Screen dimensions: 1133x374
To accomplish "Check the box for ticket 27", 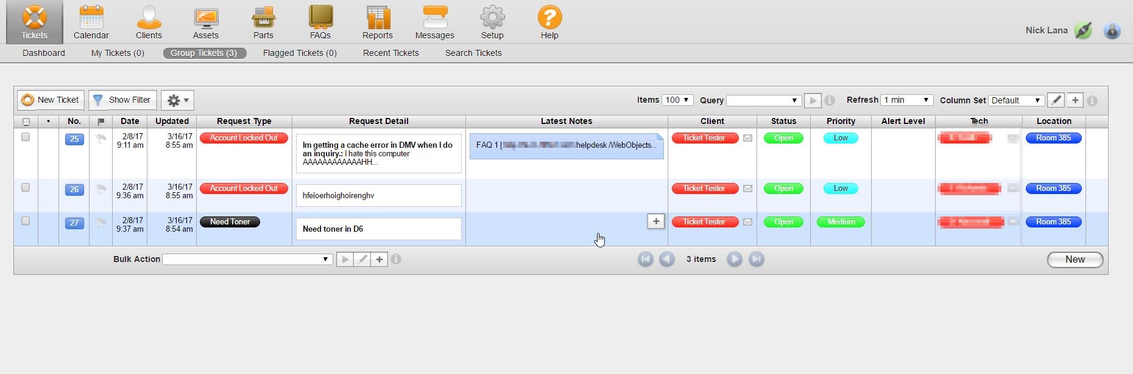I will coord(26,221).
